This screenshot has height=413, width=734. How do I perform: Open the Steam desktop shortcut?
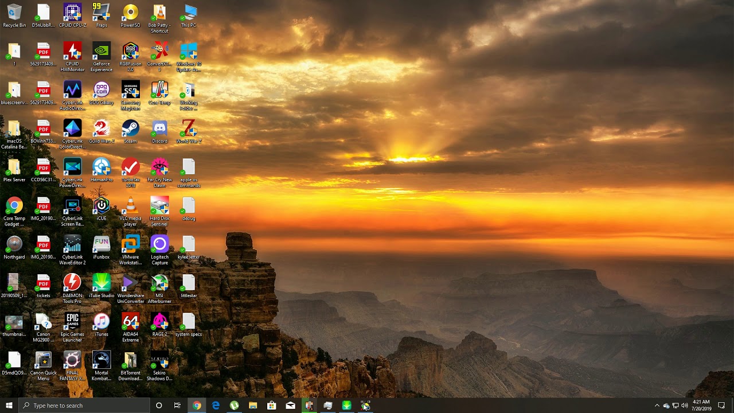[130, 131]
